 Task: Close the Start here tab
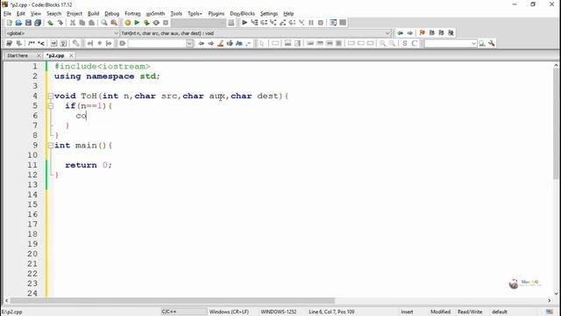tap(39, 55)
